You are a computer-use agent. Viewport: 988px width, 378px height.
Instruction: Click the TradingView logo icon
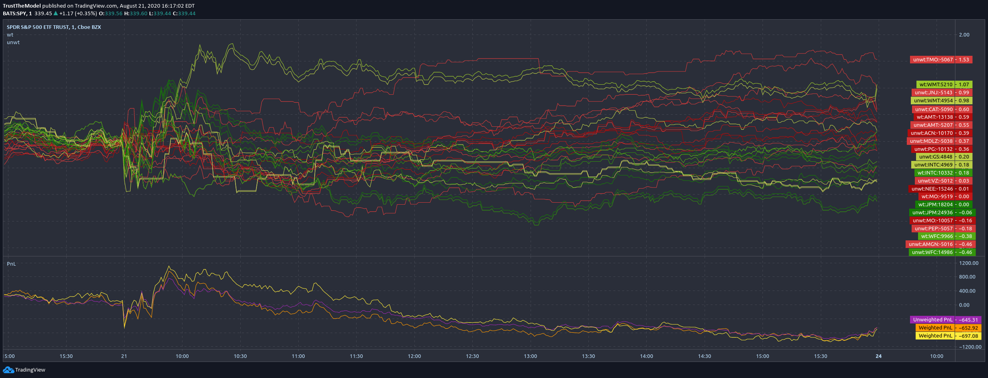(8, 370)
